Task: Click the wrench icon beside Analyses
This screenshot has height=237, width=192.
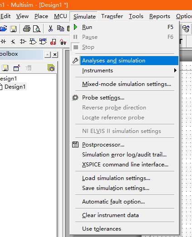Action: [75, 61]
